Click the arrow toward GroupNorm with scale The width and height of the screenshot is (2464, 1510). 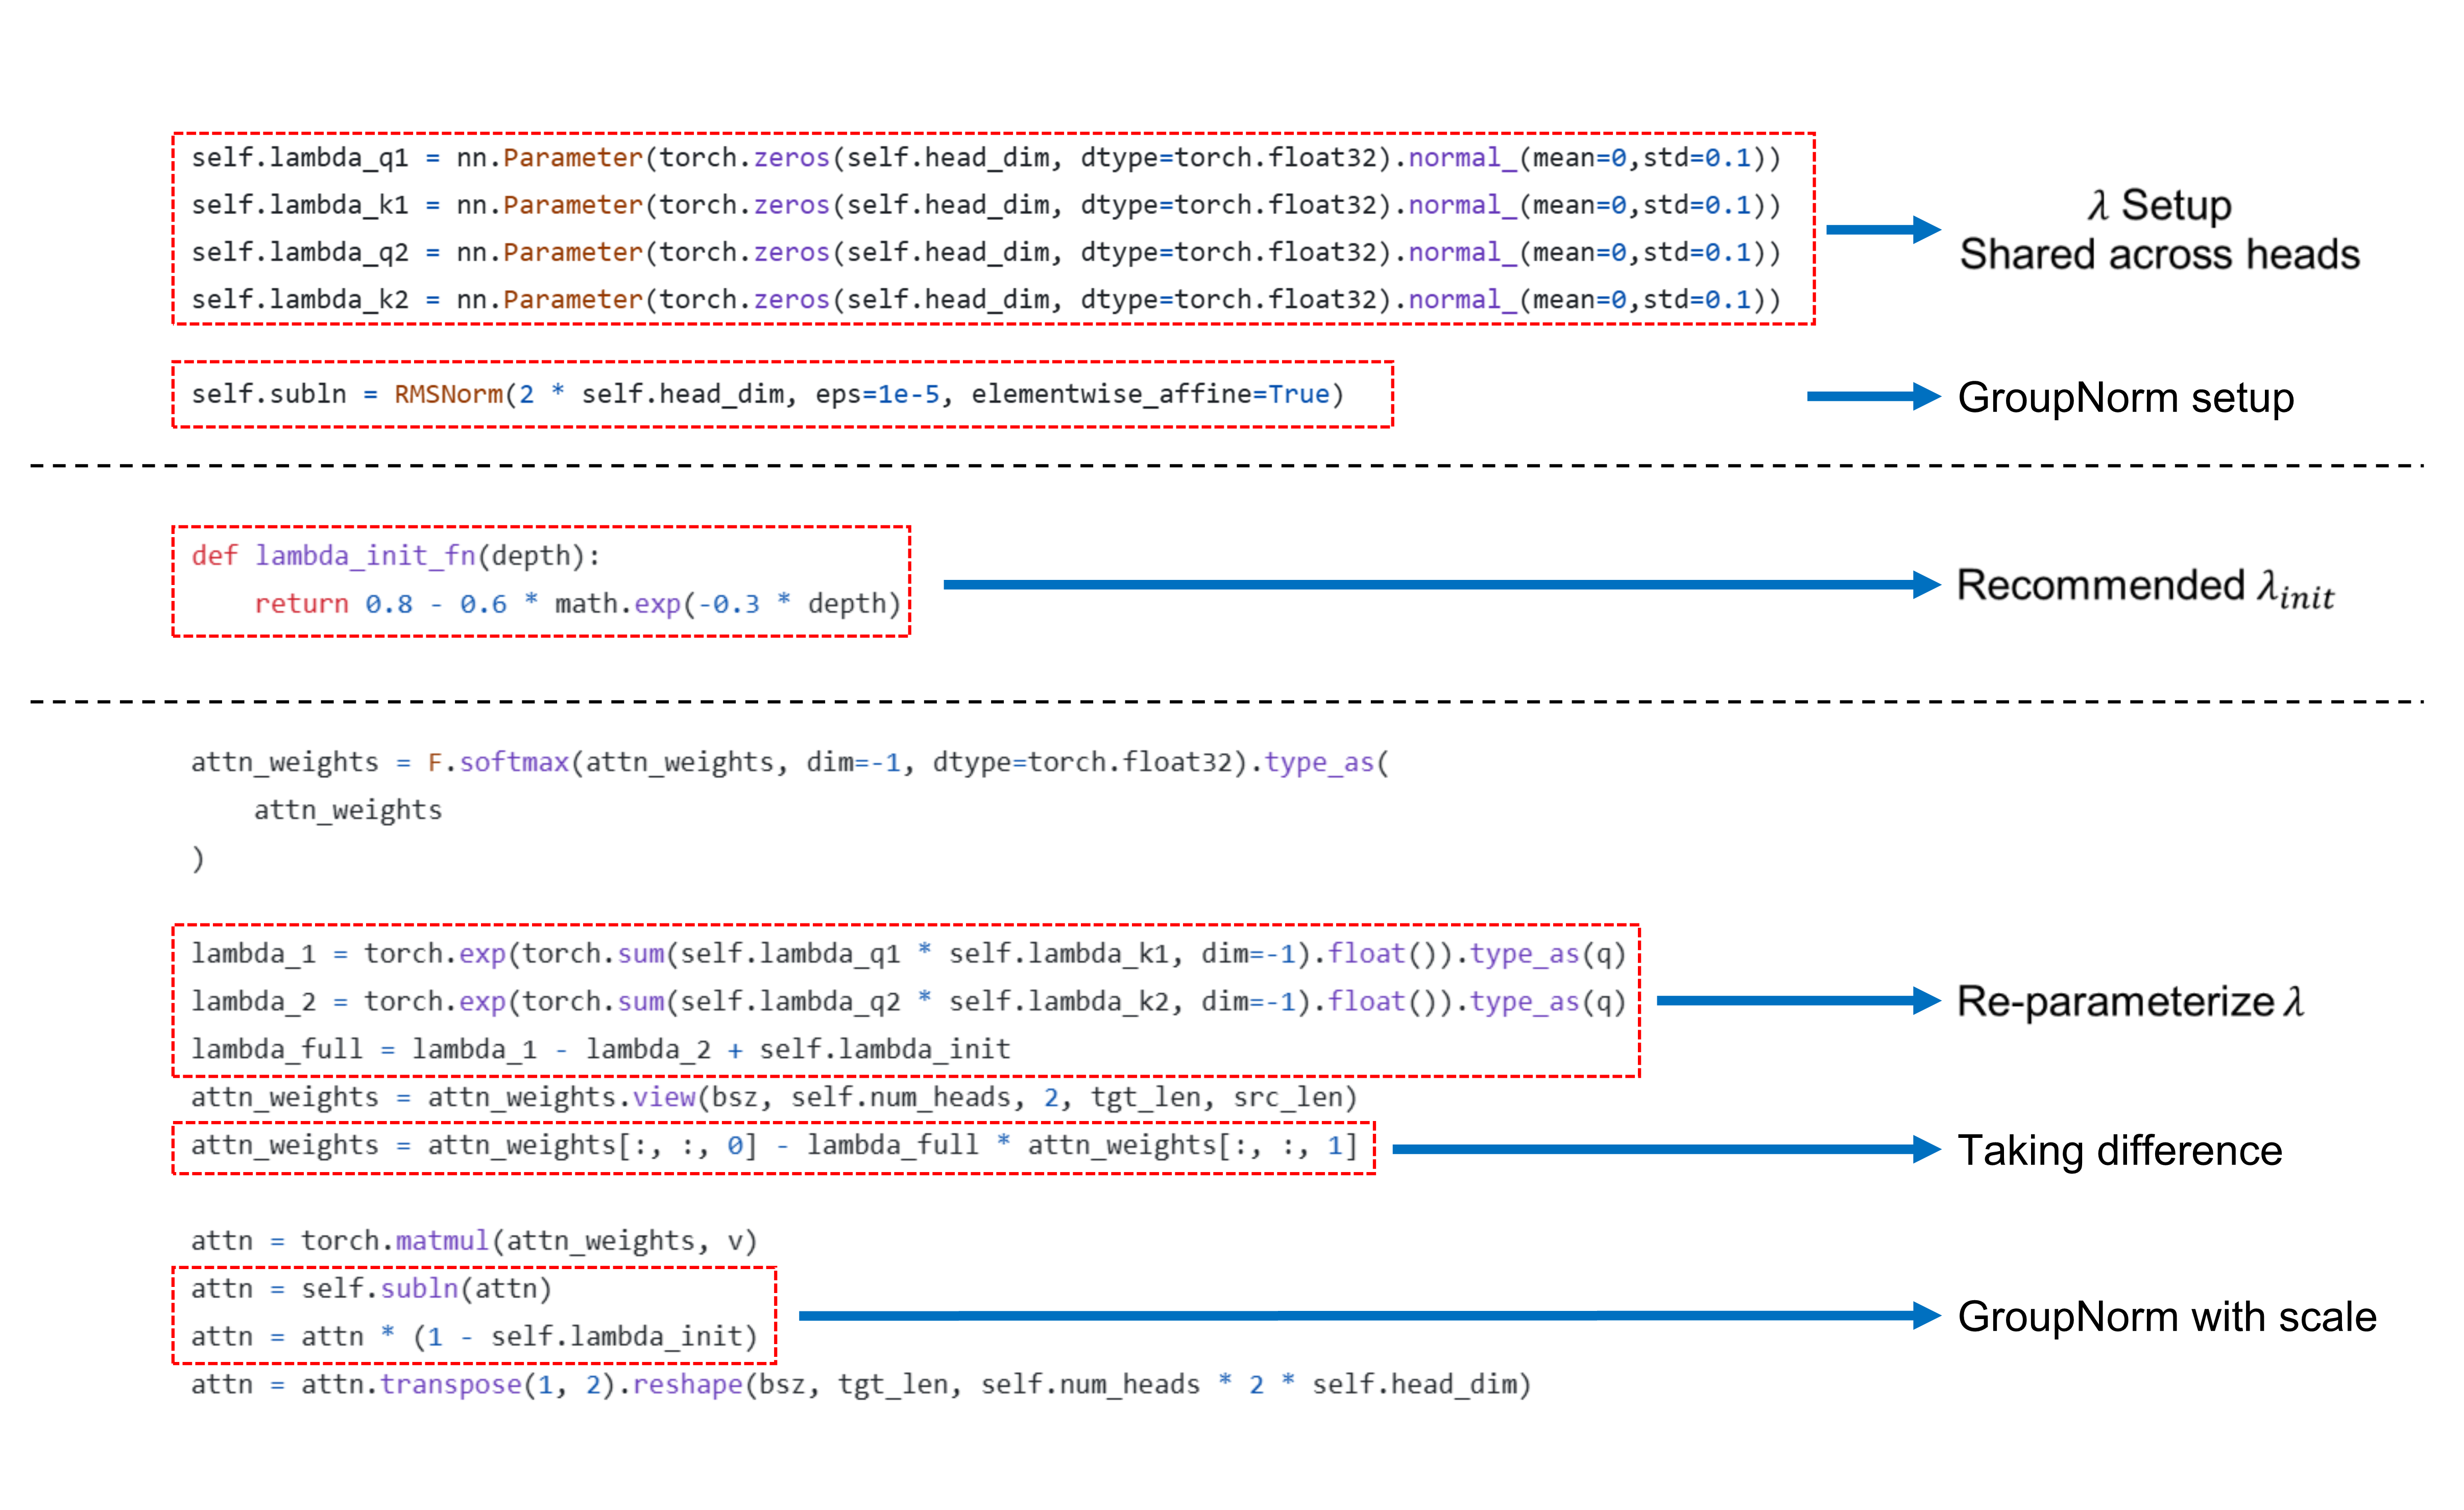pyautogui.click(x=1368, y=1316)
